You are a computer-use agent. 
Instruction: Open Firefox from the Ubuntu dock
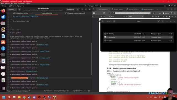[x=3, y=11]
